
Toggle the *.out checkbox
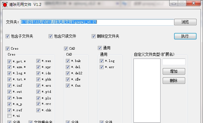coord(9,92)
